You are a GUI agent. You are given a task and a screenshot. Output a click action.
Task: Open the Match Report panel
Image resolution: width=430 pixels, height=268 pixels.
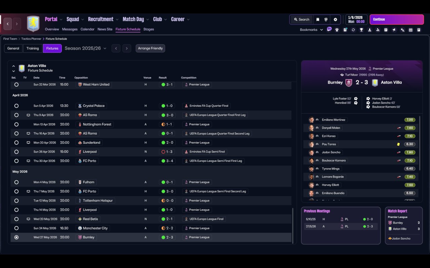tap(404, 225)
